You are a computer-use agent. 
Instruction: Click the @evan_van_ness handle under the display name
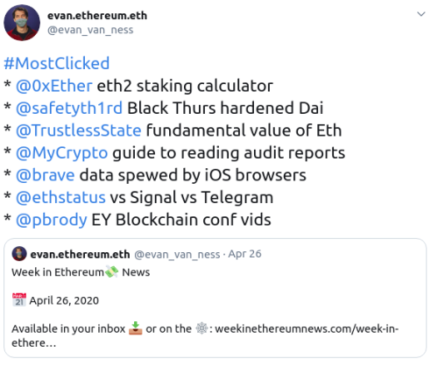pos(90,30)
